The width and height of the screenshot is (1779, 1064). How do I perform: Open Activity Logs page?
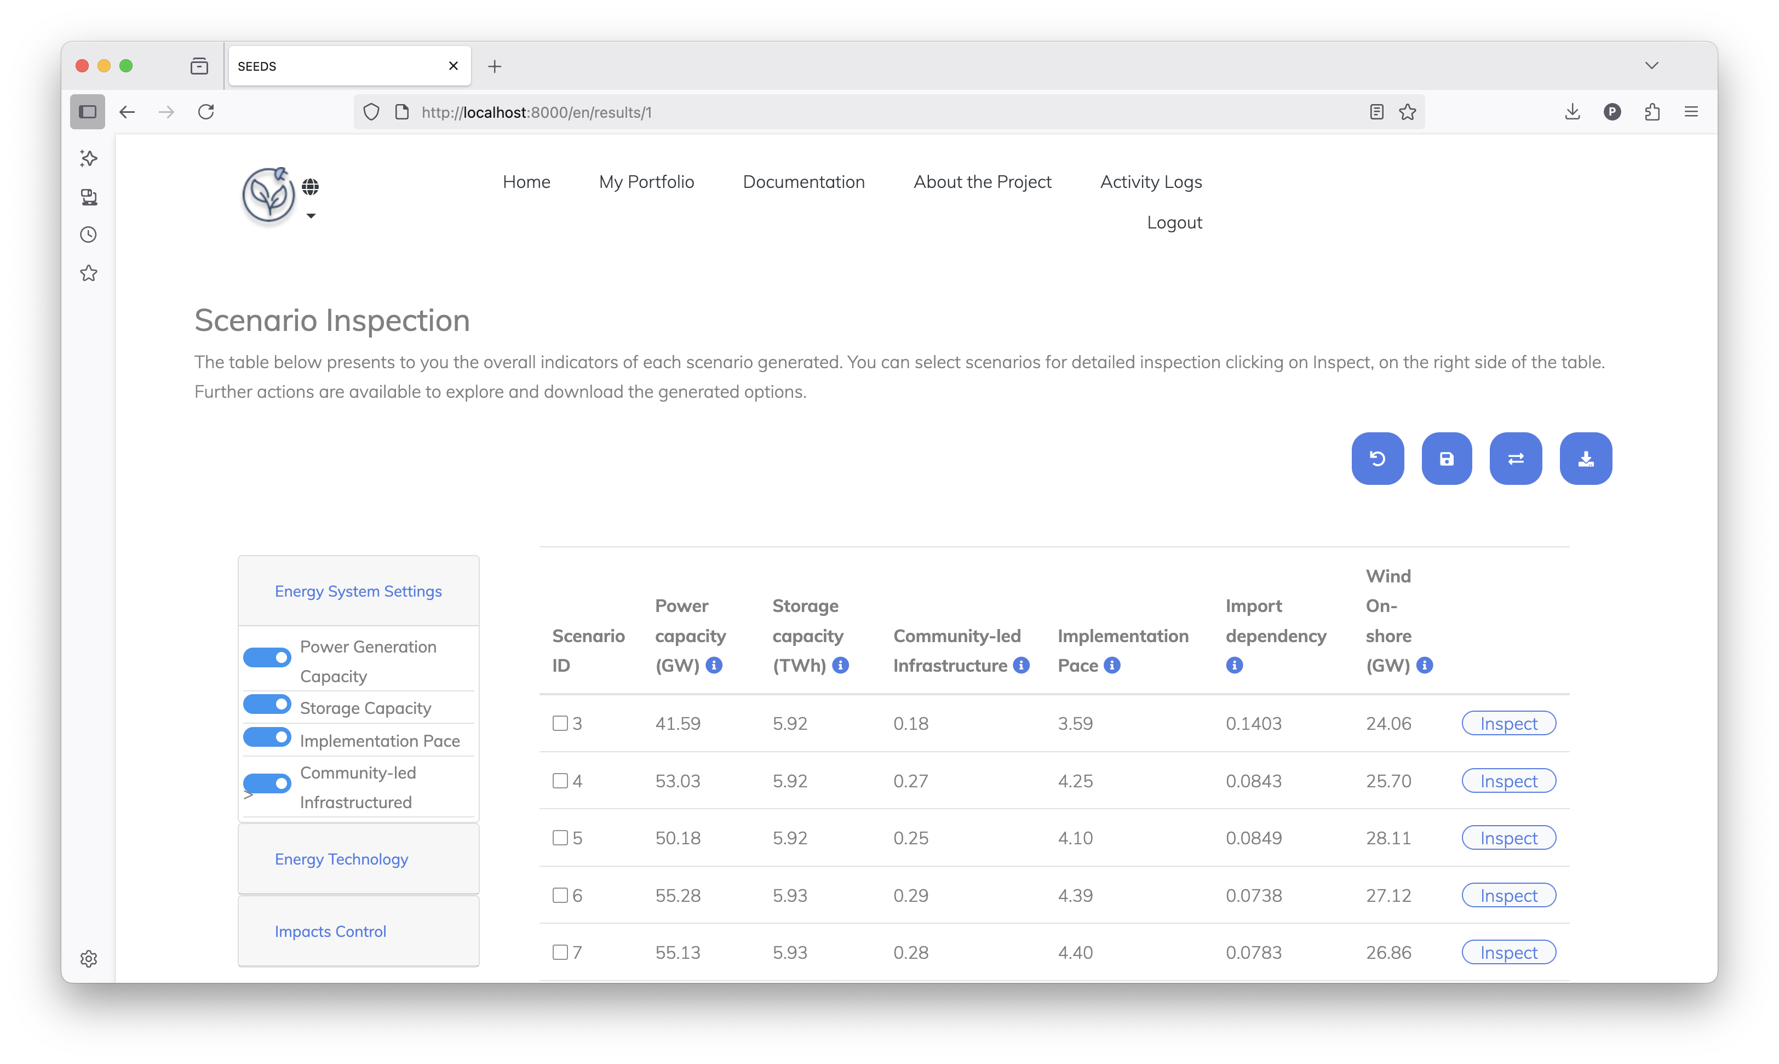[x=1151, y=182]
